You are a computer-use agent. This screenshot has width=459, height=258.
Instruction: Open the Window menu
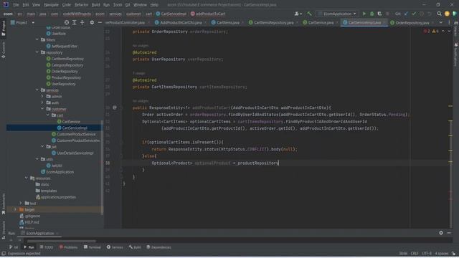[x=140, y=5]
